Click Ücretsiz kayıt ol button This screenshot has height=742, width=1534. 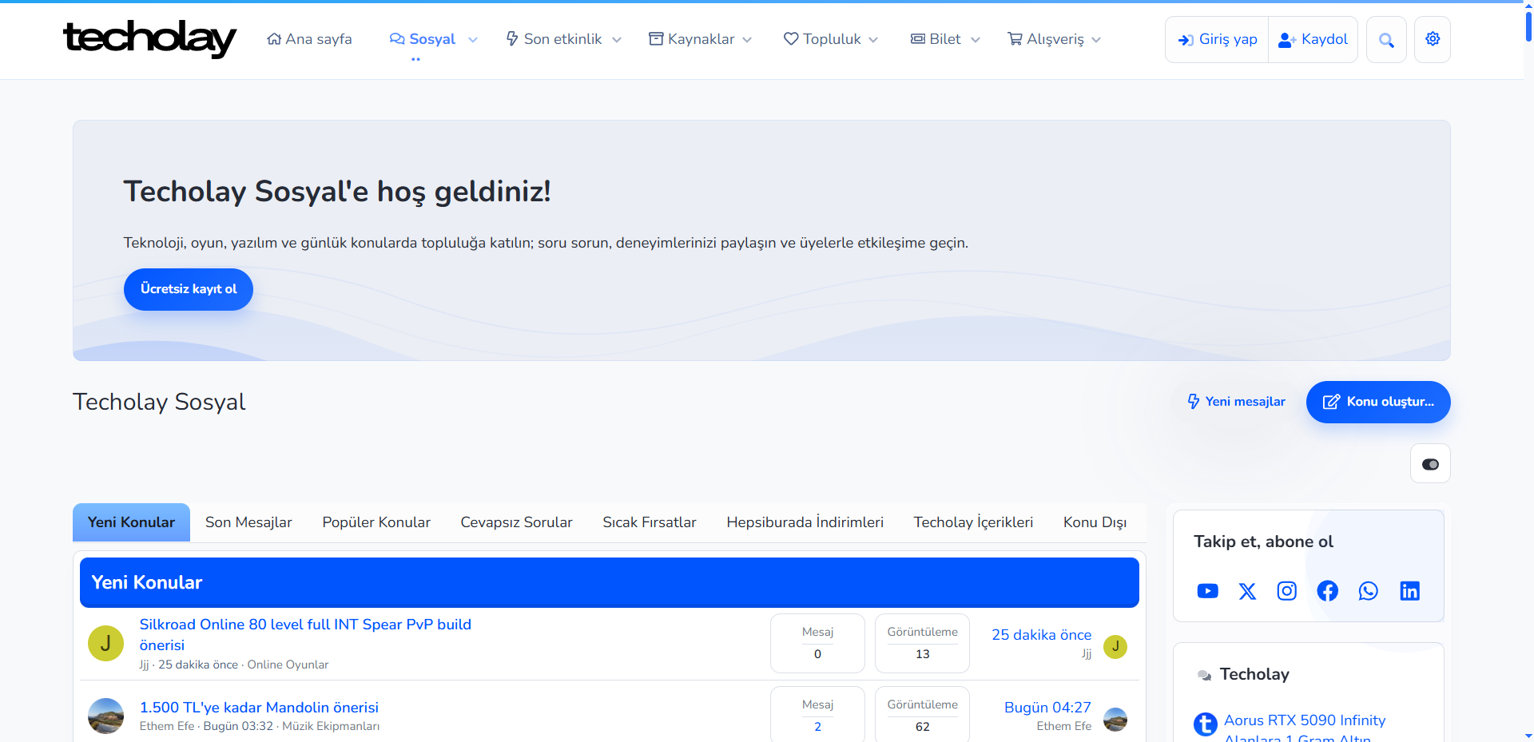[189, 289]
